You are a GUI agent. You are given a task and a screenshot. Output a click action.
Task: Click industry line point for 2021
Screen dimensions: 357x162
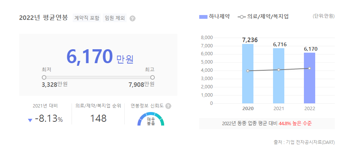click(279, 70)
